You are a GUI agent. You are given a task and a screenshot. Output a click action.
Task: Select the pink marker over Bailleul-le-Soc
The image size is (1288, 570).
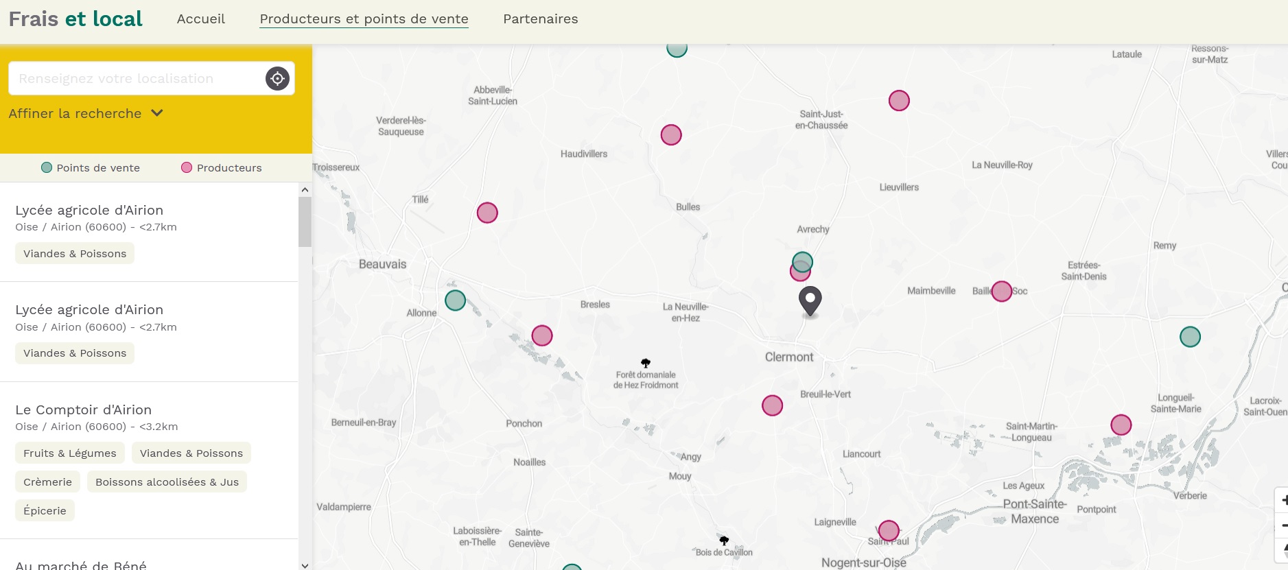tap(1001, 292)
